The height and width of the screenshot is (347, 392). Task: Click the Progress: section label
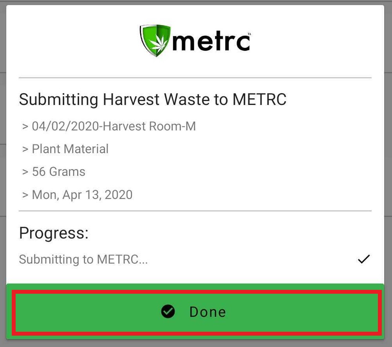[x=54, y=233]
